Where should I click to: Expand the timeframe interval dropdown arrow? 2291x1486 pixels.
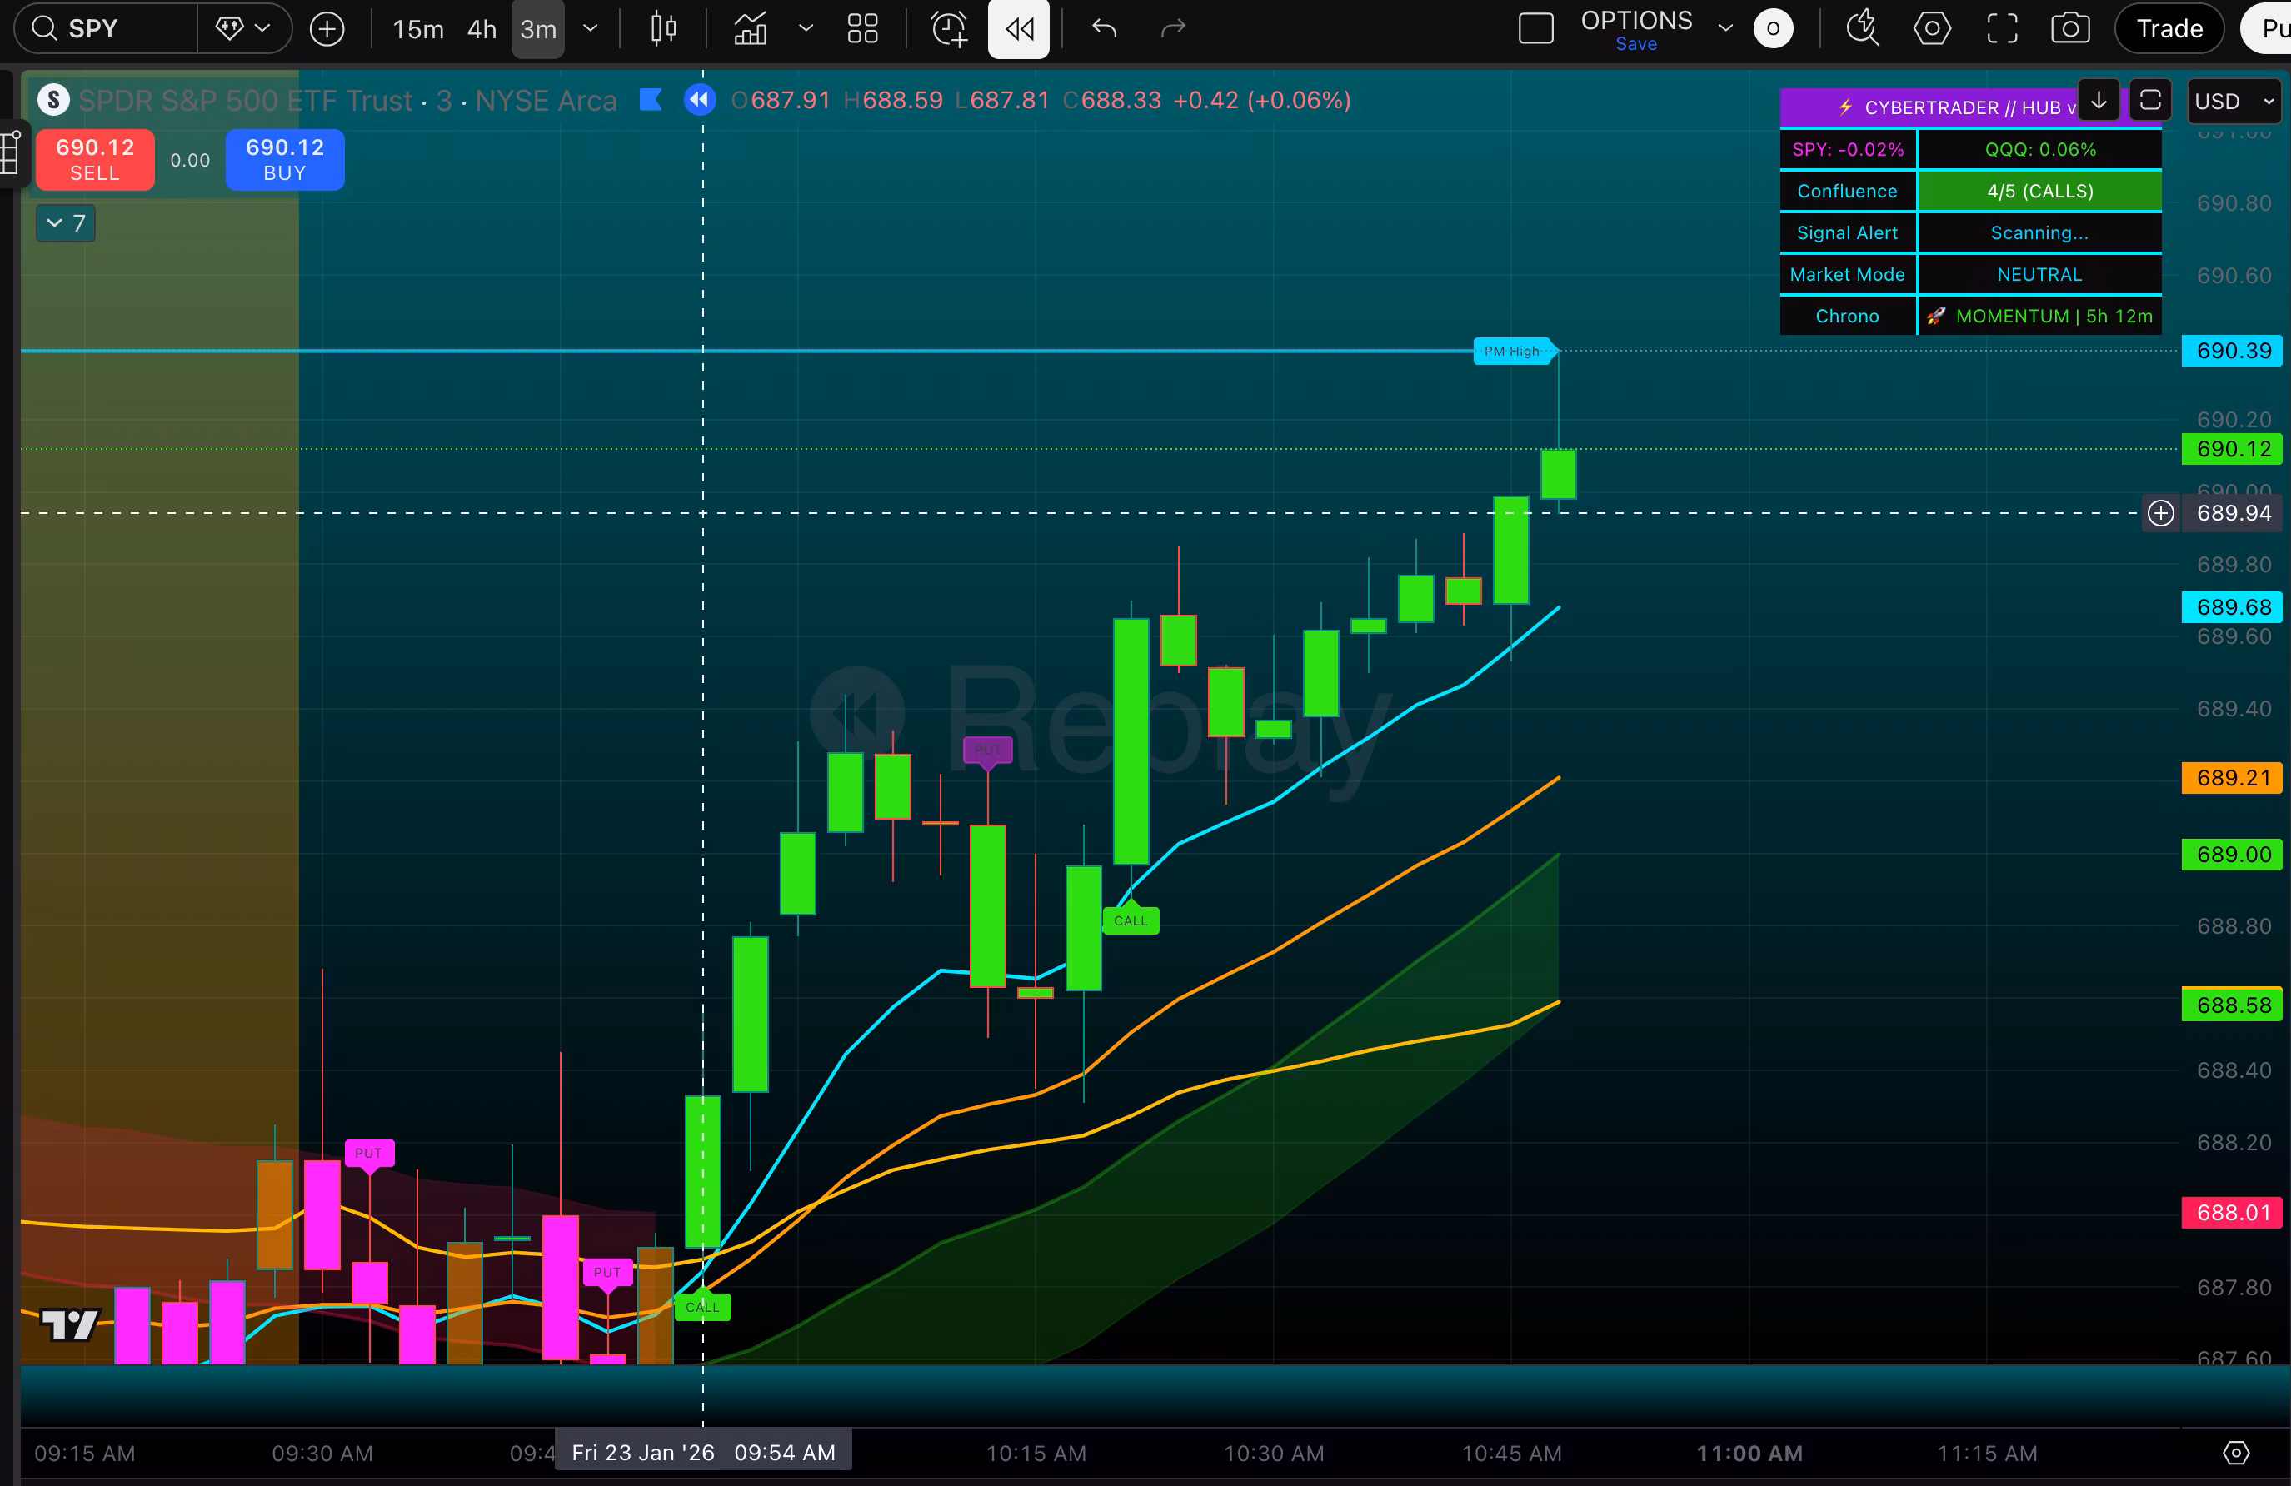pos(591,29)
